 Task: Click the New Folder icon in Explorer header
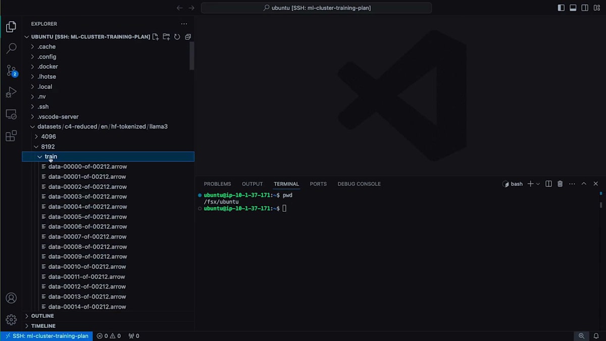[x=166, y=37]
